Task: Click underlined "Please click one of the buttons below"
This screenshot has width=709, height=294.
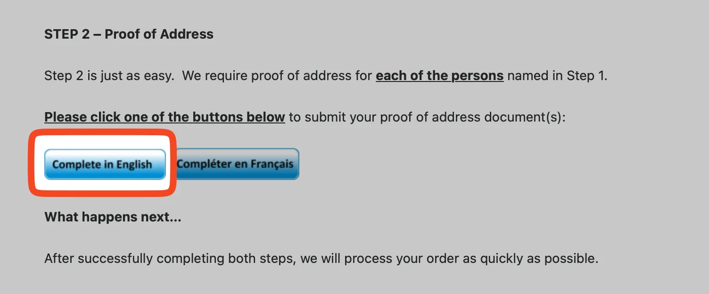Action: (x=165, y=117)
